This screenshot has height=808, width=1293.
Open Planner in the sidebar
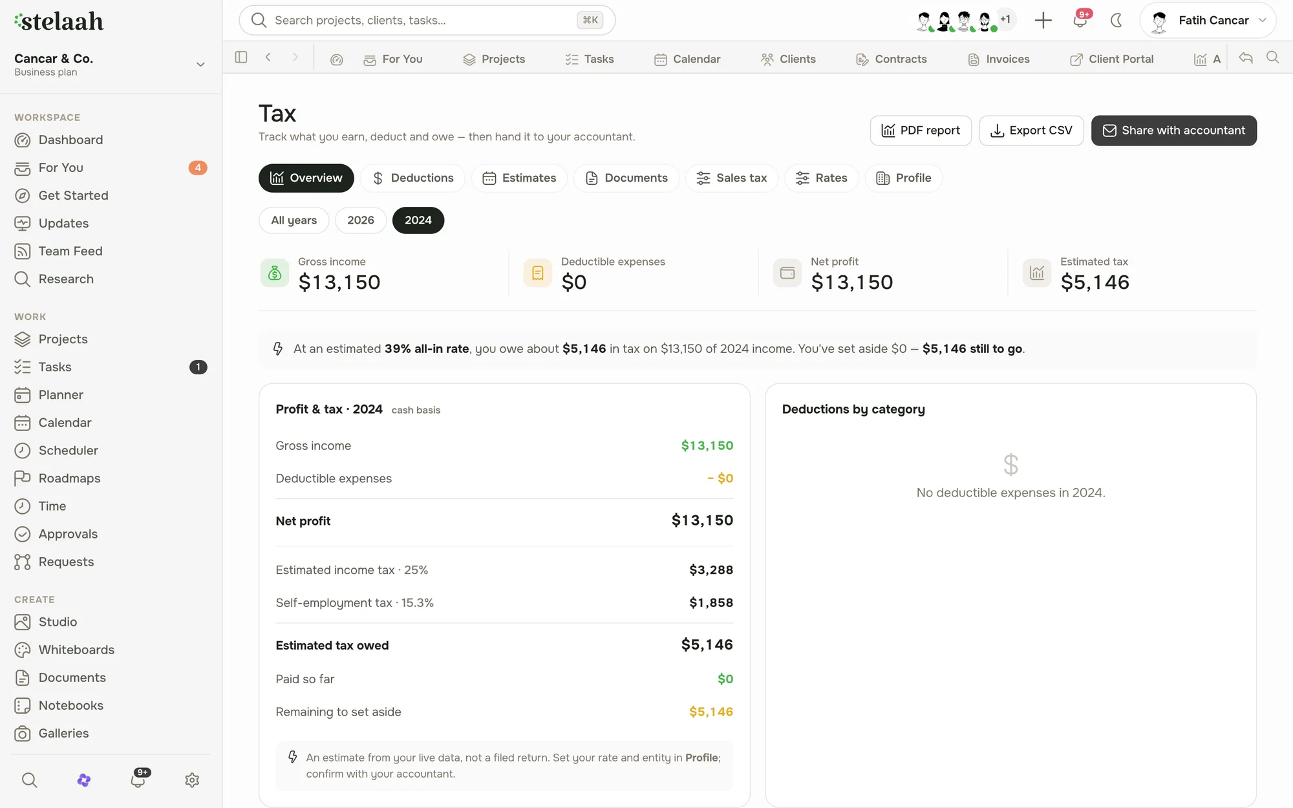110,394
